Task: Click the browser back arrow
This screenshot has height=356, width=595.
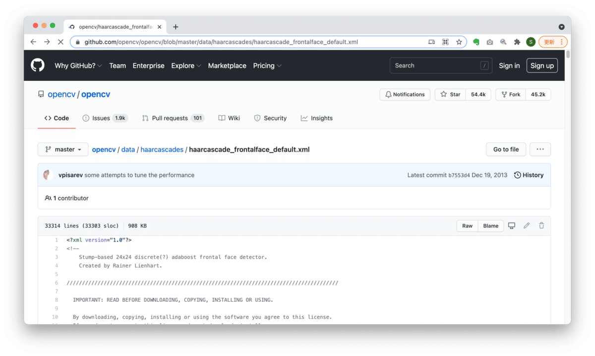Action: pyautogui.click(x=33, y=42)
